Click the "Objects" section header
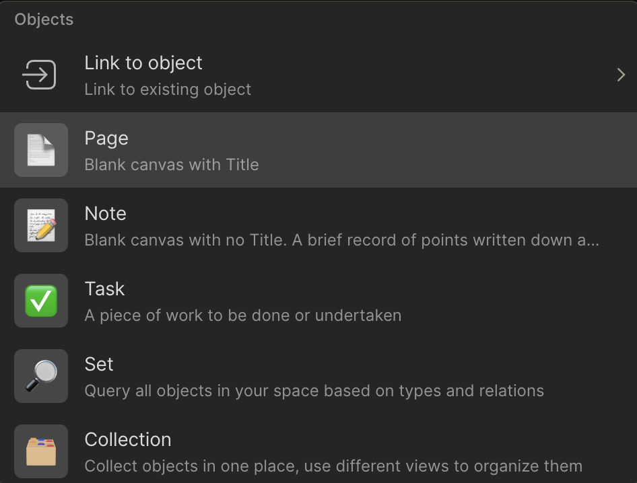This screenshot has width=637, height=483. [44, 20]
